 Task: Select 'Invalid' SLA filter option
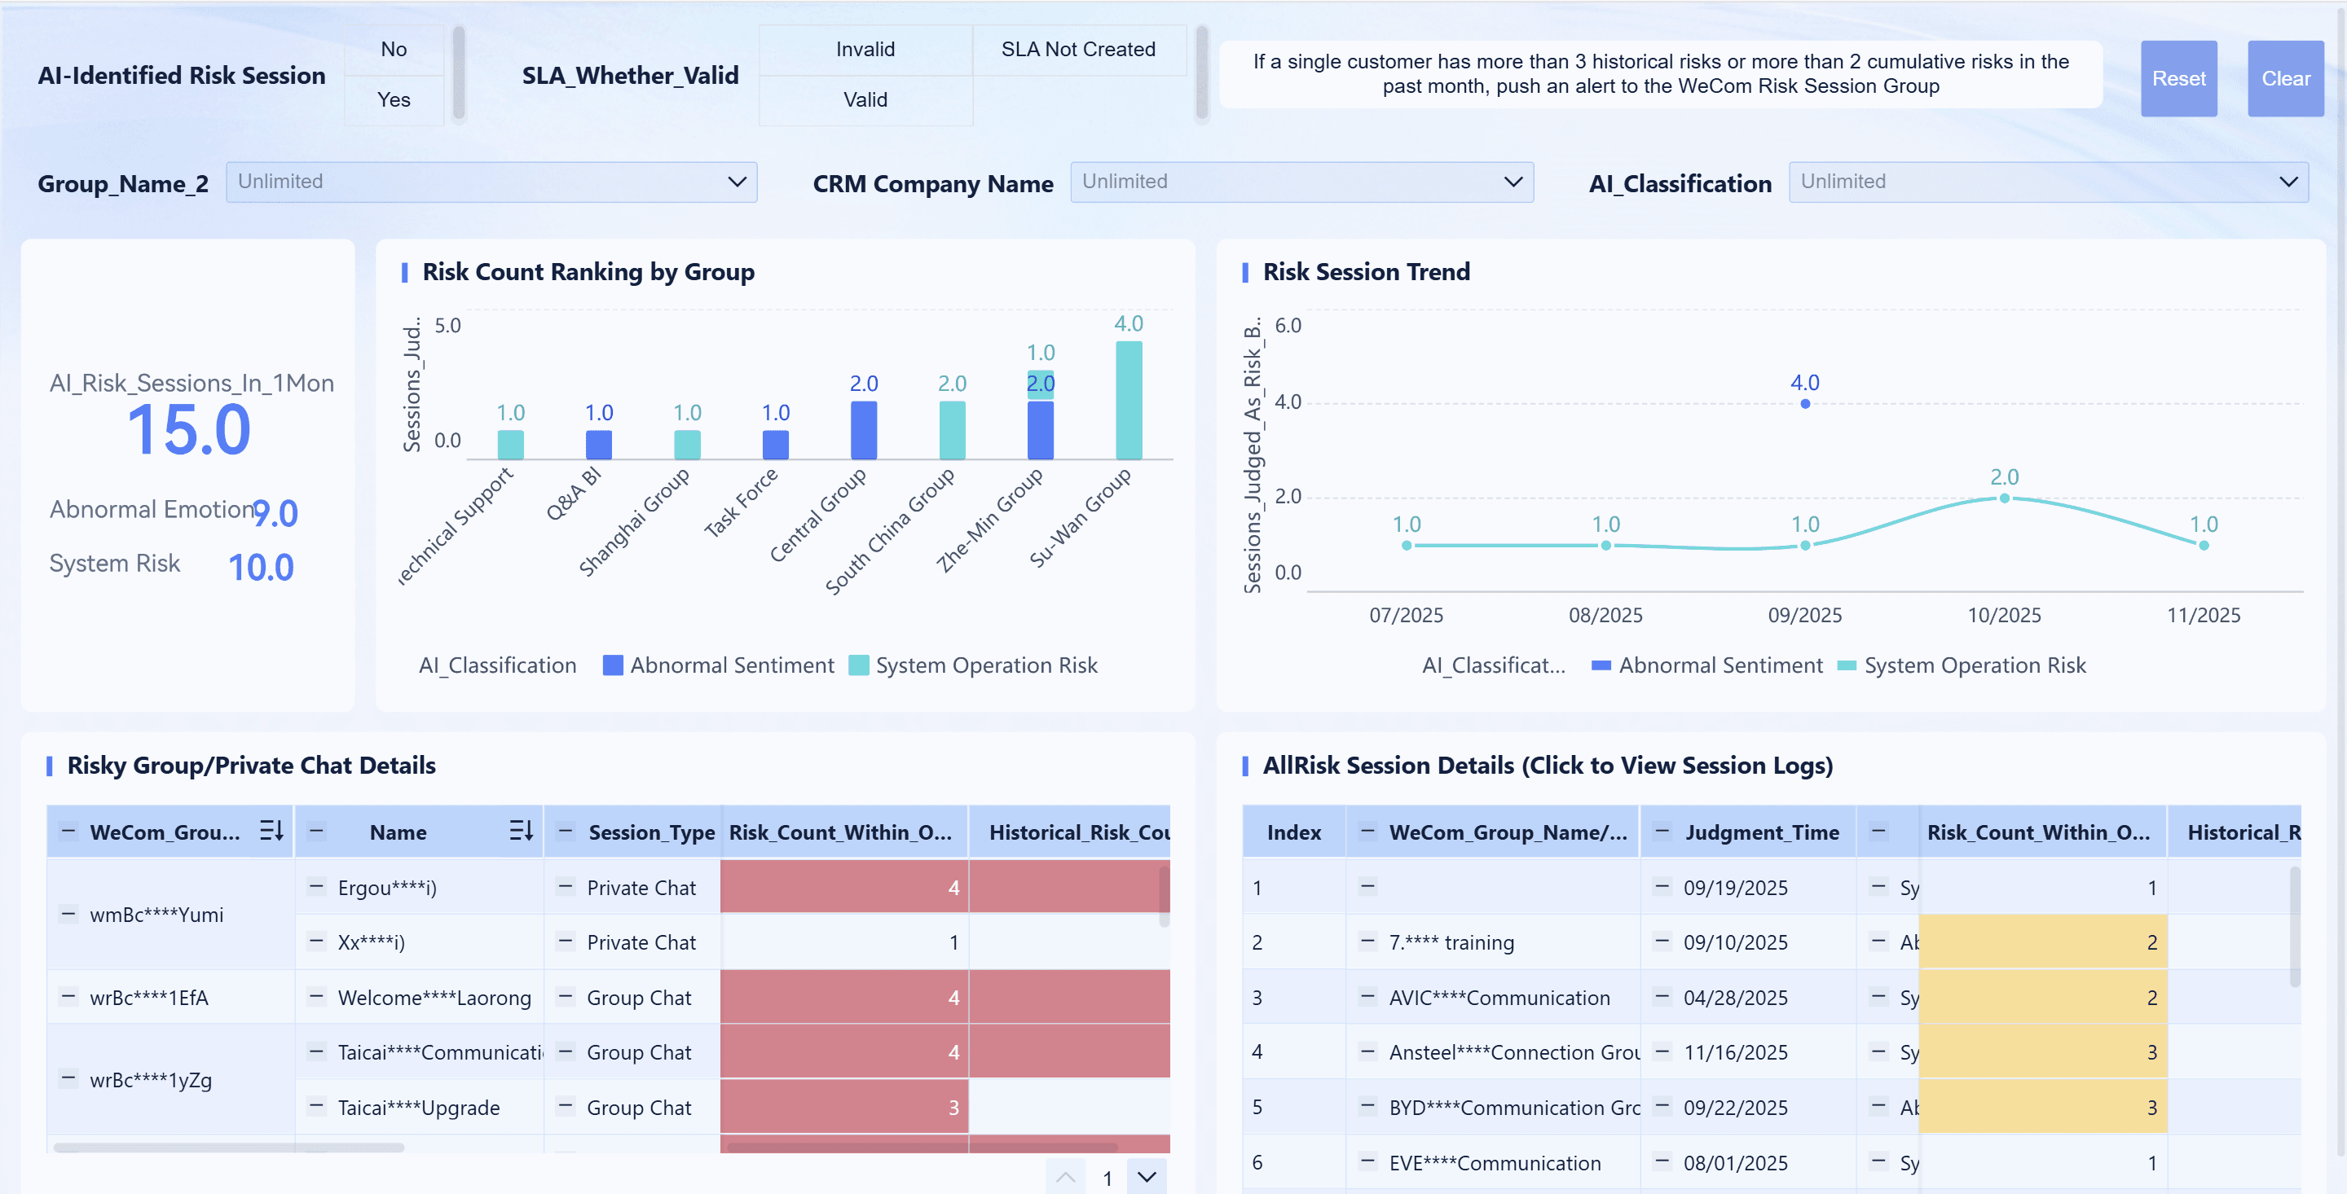click(865, 49)
